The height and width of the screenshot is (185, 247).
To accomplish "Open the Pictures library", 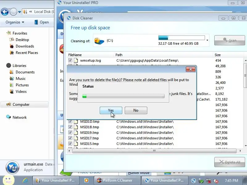I will (22, 85).
